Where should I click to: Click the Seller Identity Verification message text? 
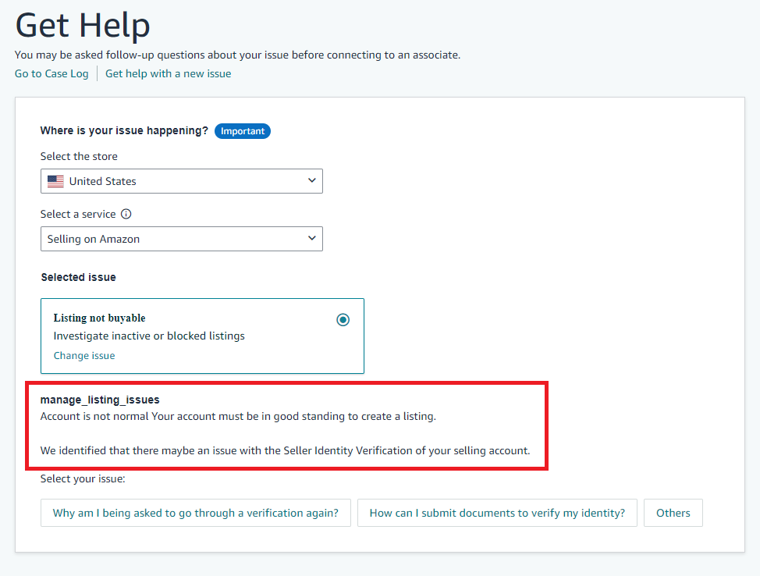pyautogui.click(x=285, y=450)
